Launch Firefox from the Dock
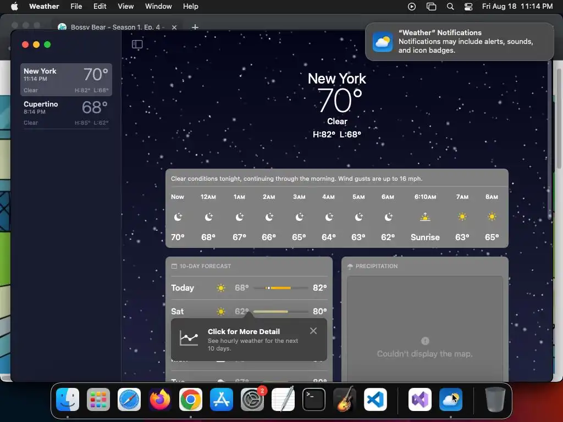The height and width of the screenshot is (422, 563). (160, 399)
